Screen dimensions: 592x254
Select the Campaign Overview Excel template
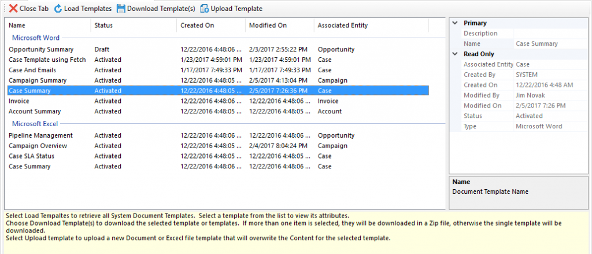(x=218, y=146)
